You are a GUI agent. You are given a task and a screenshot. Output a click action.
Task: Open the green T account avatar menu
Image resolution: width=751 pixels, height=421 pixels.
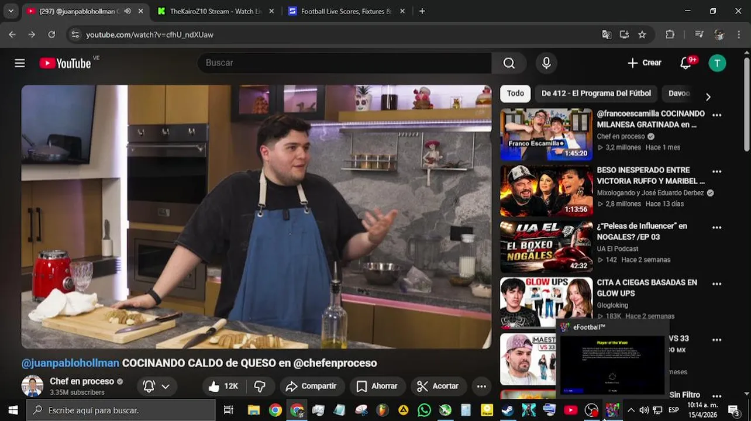coord(717,63)
